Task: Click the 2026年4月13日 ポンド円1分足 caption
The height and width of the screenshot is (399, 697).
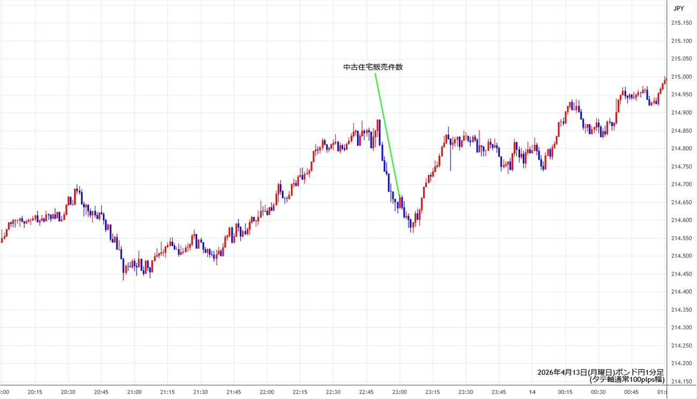Action: (x=600, y=372)
